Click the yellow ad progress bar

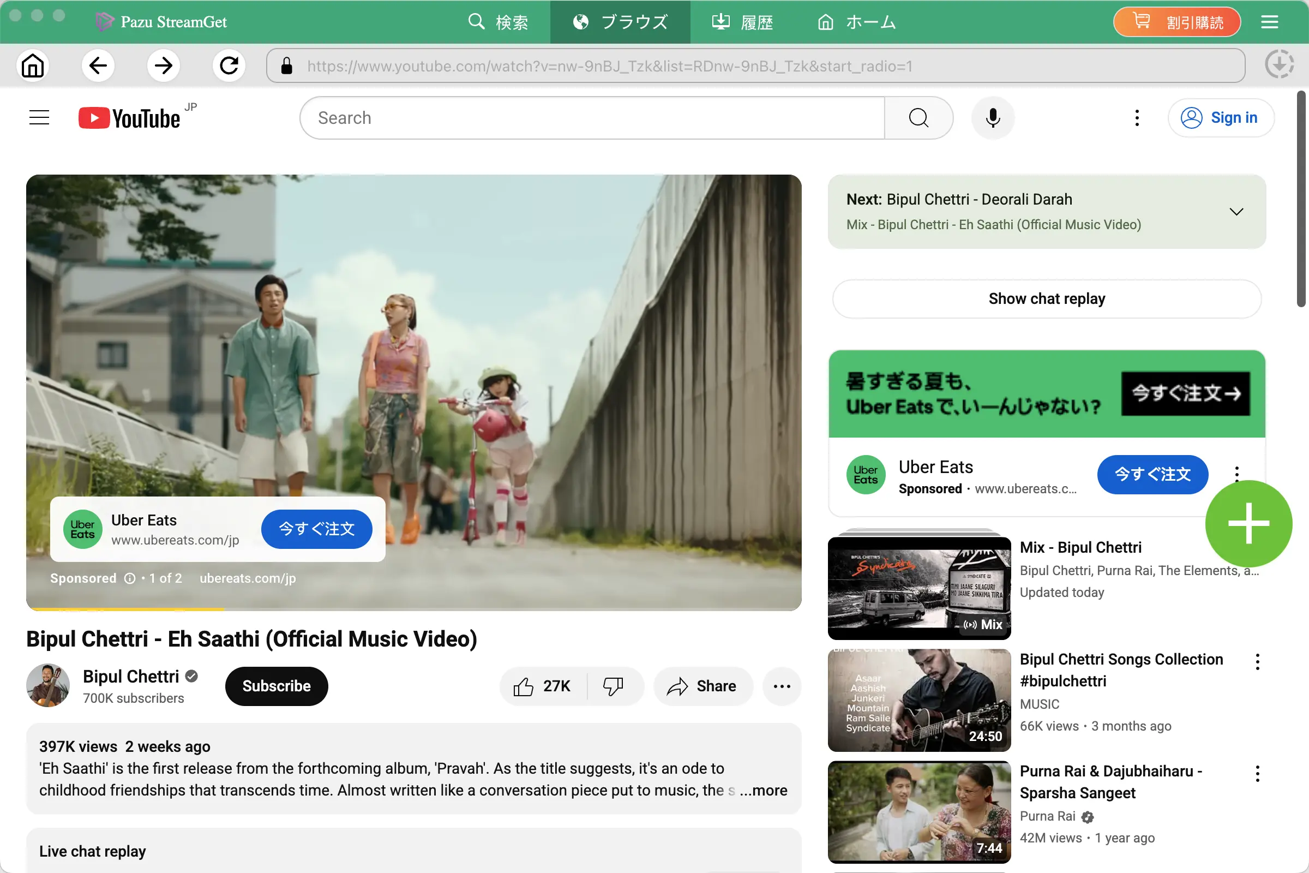[125, 609]
